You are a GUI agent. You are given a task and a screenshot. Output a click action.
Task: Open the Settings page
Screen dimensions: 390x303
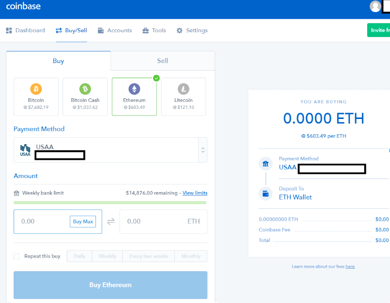click(192, 31)
